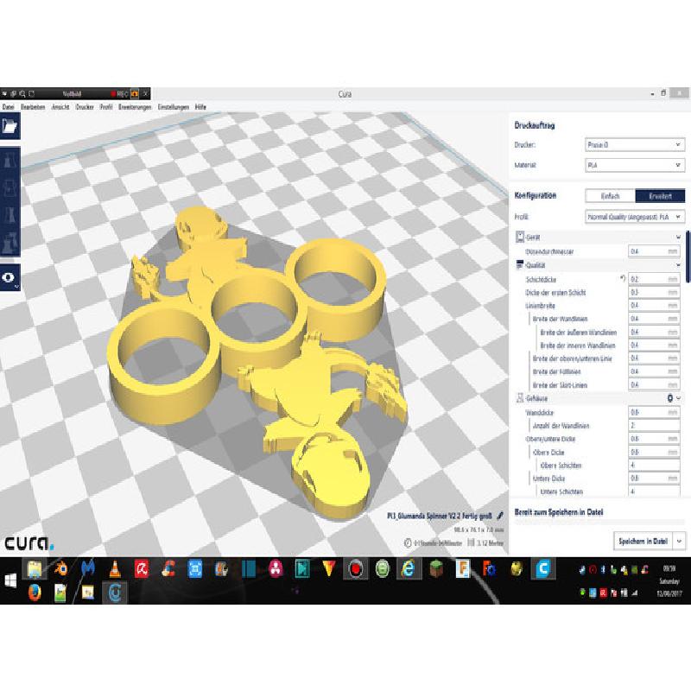Click the gear icon in the Gehäuse header
Image resolution: width=691 pixels, height=691 pixels.
[x=669, y=398]
